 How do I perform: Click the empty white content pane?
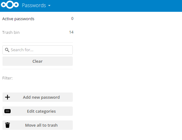(x=128, y=75)
